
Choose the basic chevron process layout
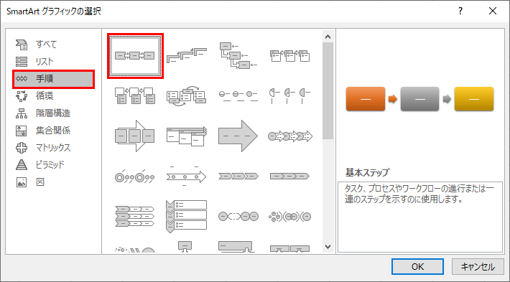[238, 177]
